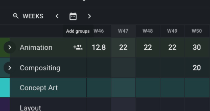Select the W47 week column header

[x=123, y=31]
